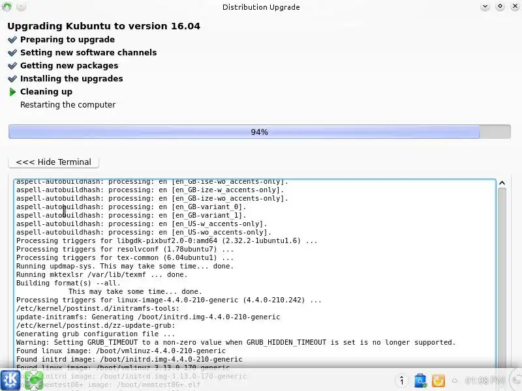522x391 pixels.
Task: Maximize the Distribution Upgrade window
Action: [500, 7]
